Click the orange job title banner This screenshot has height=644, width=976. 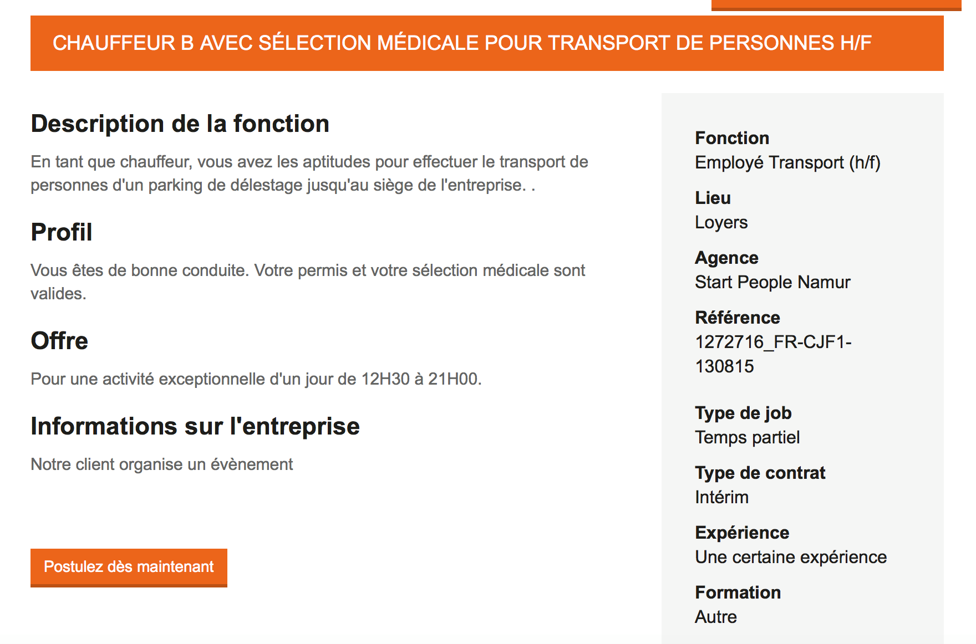click(487, 43)
